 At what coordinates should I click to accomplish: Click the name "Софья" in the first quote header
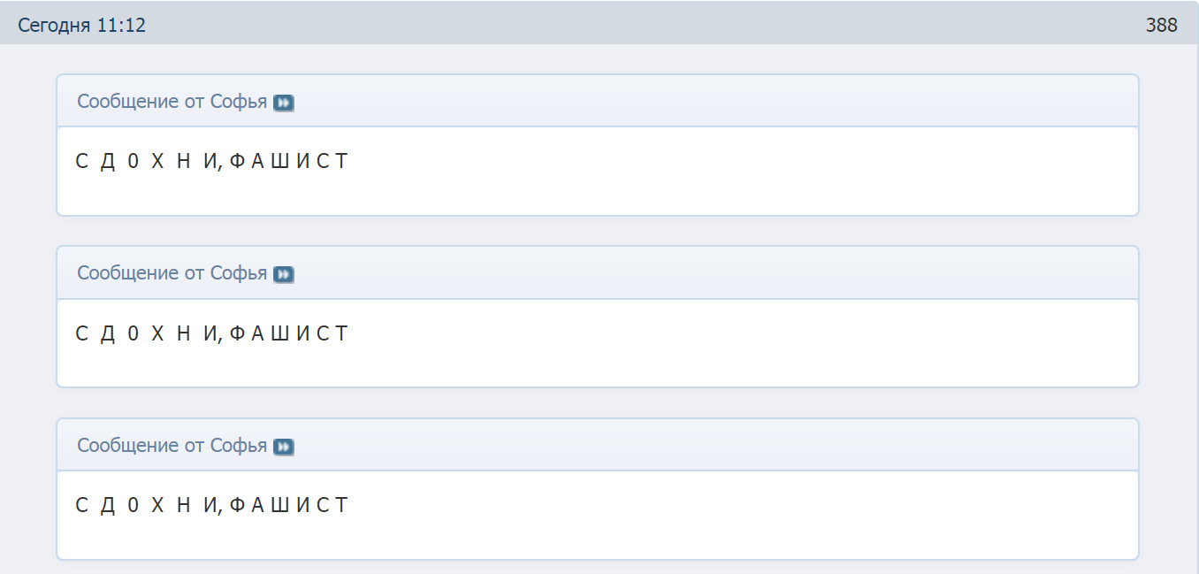[239, 101]
